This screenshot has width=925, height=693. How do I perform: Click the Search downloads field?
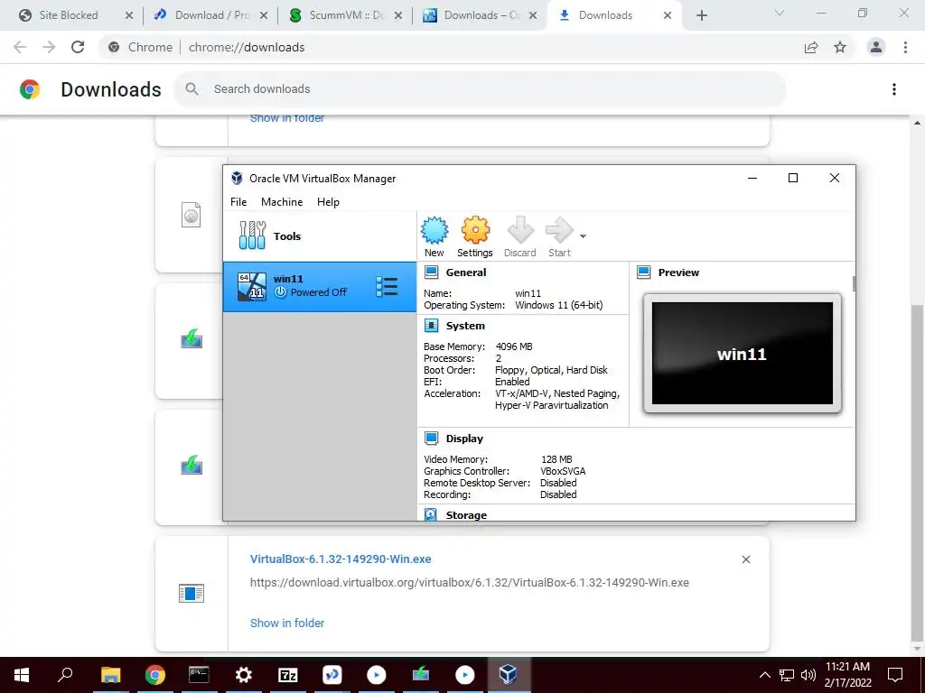point(481,89)
